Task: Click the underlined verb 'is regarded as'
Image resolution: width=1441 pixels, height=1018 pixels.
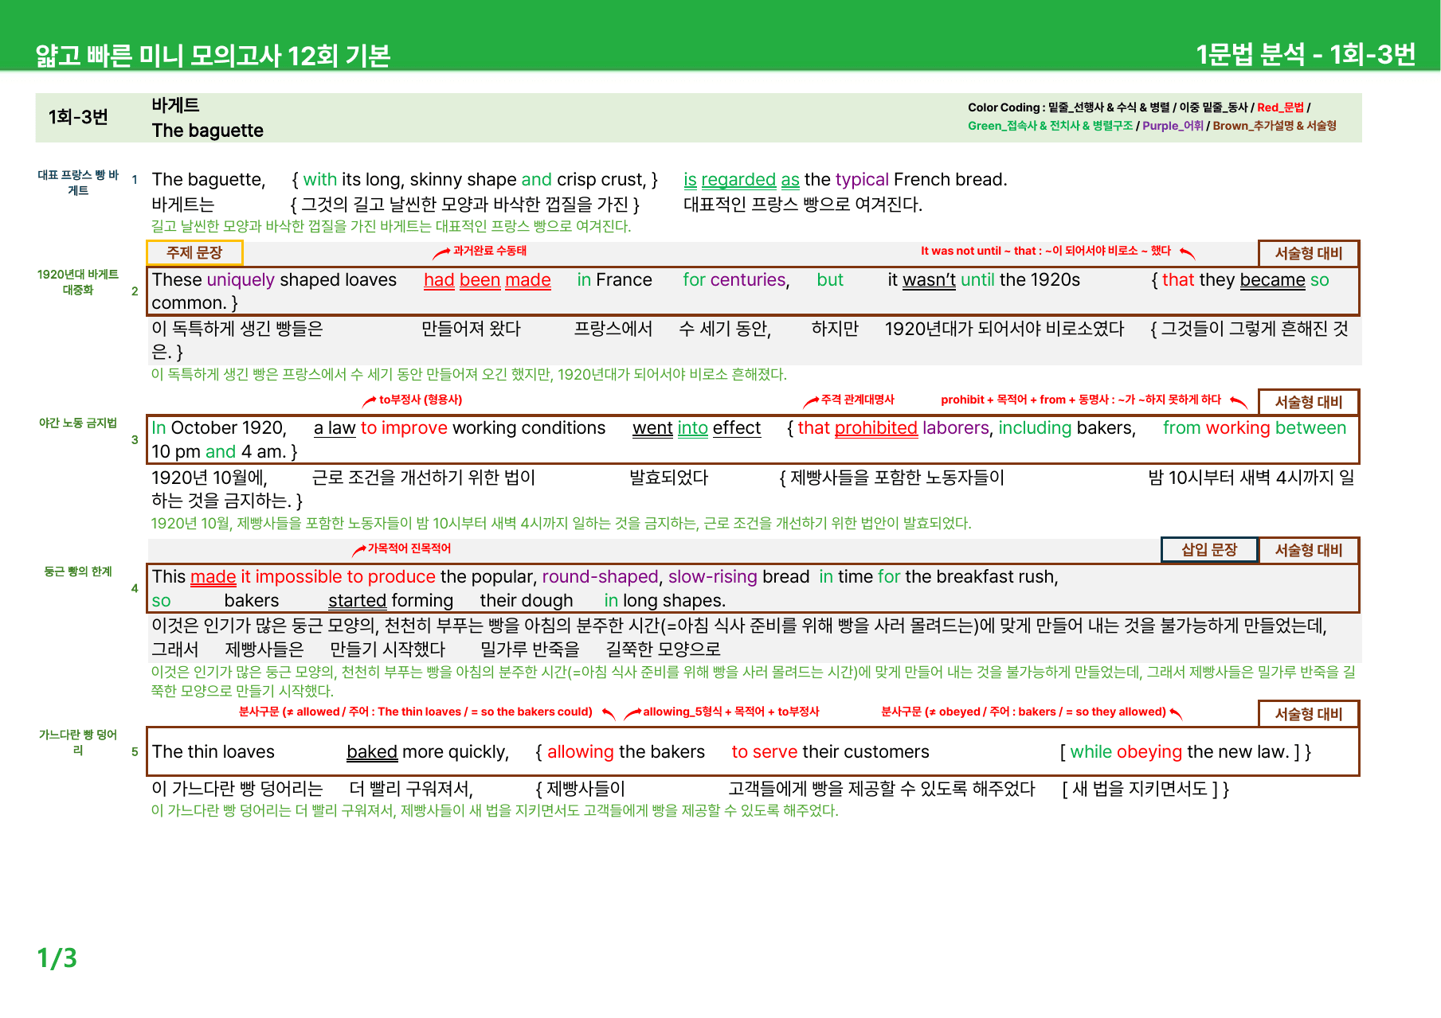Action: 742,180
